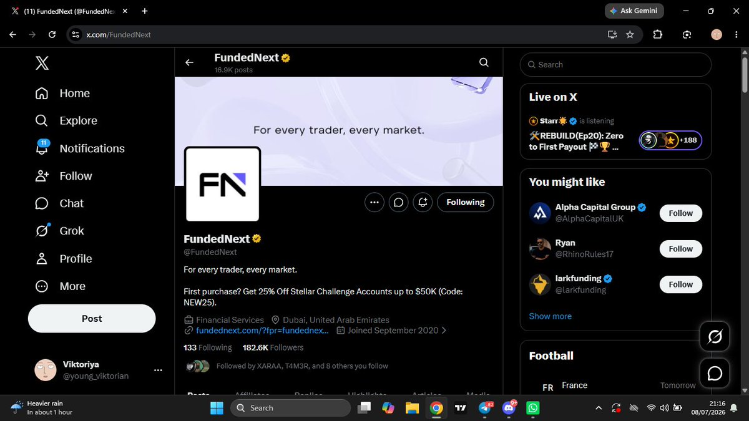
Task: Click the message icon on FundedNext profile
Action: (x=399, y=202)
